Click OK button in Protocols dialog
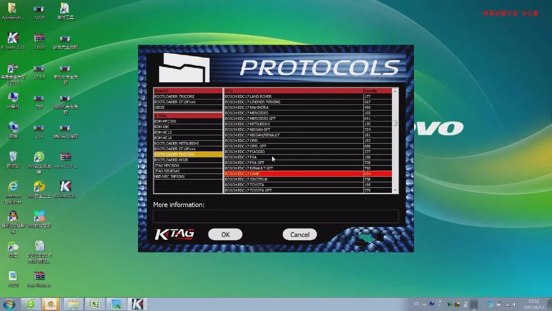Image resolution: width=552 pixels, height=311 pixels. coord(225,235)
